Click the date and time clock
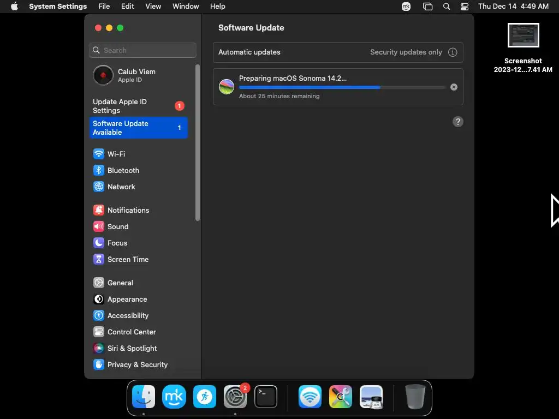 tap(513, 7)
